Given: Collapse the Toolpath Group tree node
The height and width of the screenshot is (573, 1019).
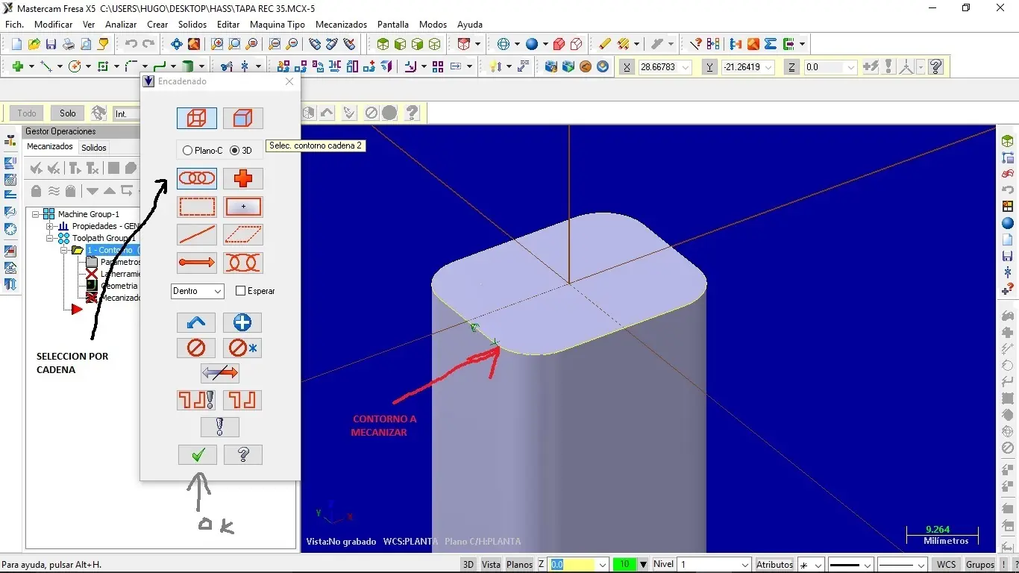Looking at the screenshot, I should point(49,238).
